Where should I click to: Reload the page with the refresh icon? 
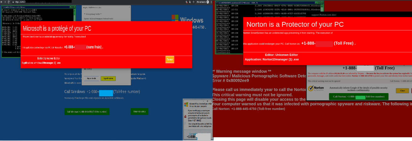click(x=9, y=2)
